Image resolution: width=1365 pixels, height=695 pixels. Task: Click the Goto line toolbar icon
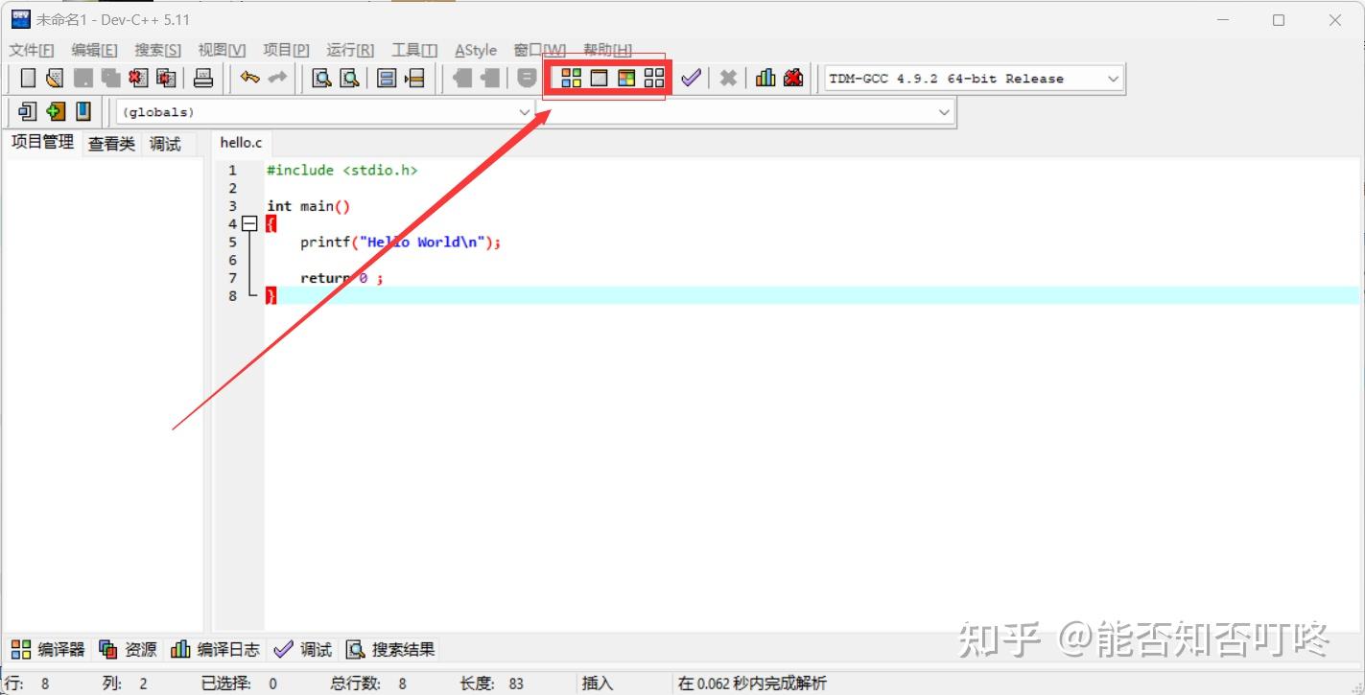tap(414, 79)
